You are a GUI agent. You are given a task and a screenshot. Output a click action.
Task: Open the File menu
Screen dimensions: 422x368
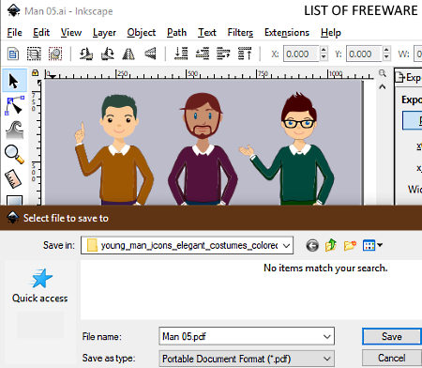tap(14, 33)
